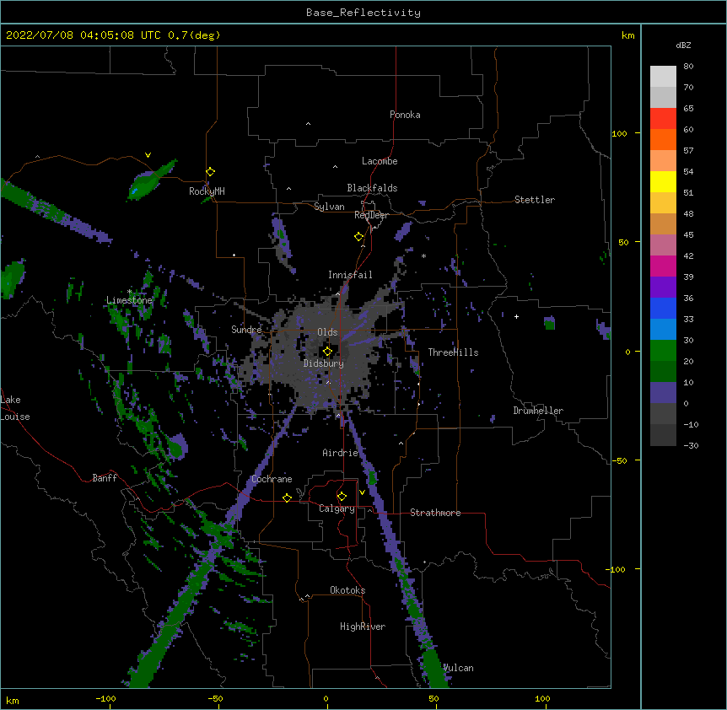Click the Calgary city label
The width and height of the screenshot is (727, 710).
[337, 508]
